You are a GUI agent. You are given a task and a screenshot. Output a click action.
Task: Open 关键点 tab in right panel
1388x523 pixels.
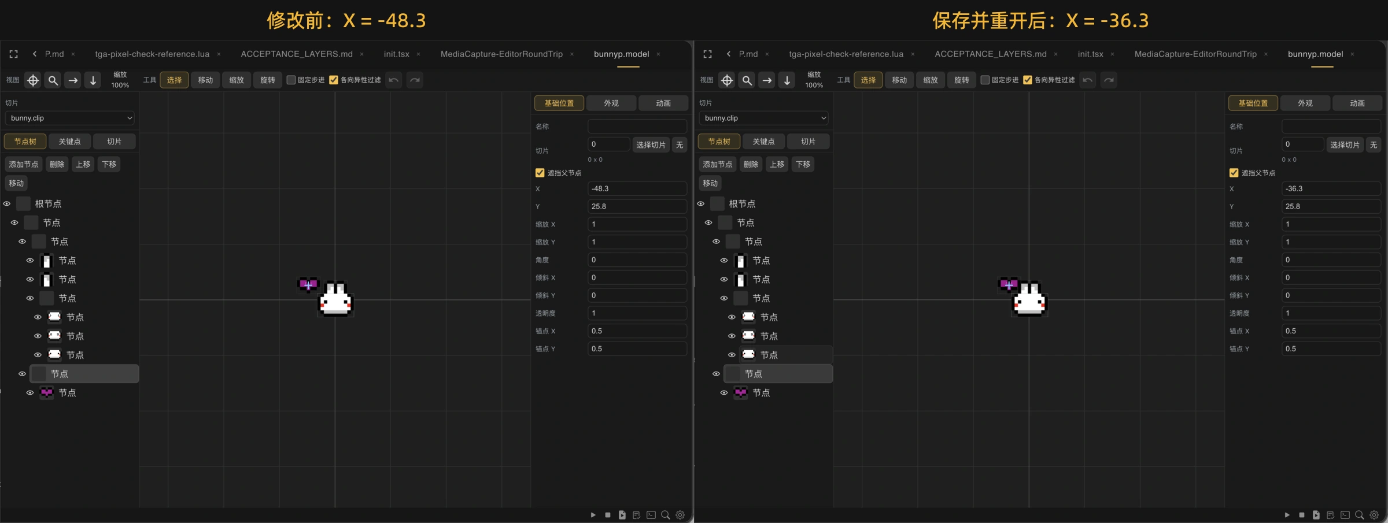(763, 142)
